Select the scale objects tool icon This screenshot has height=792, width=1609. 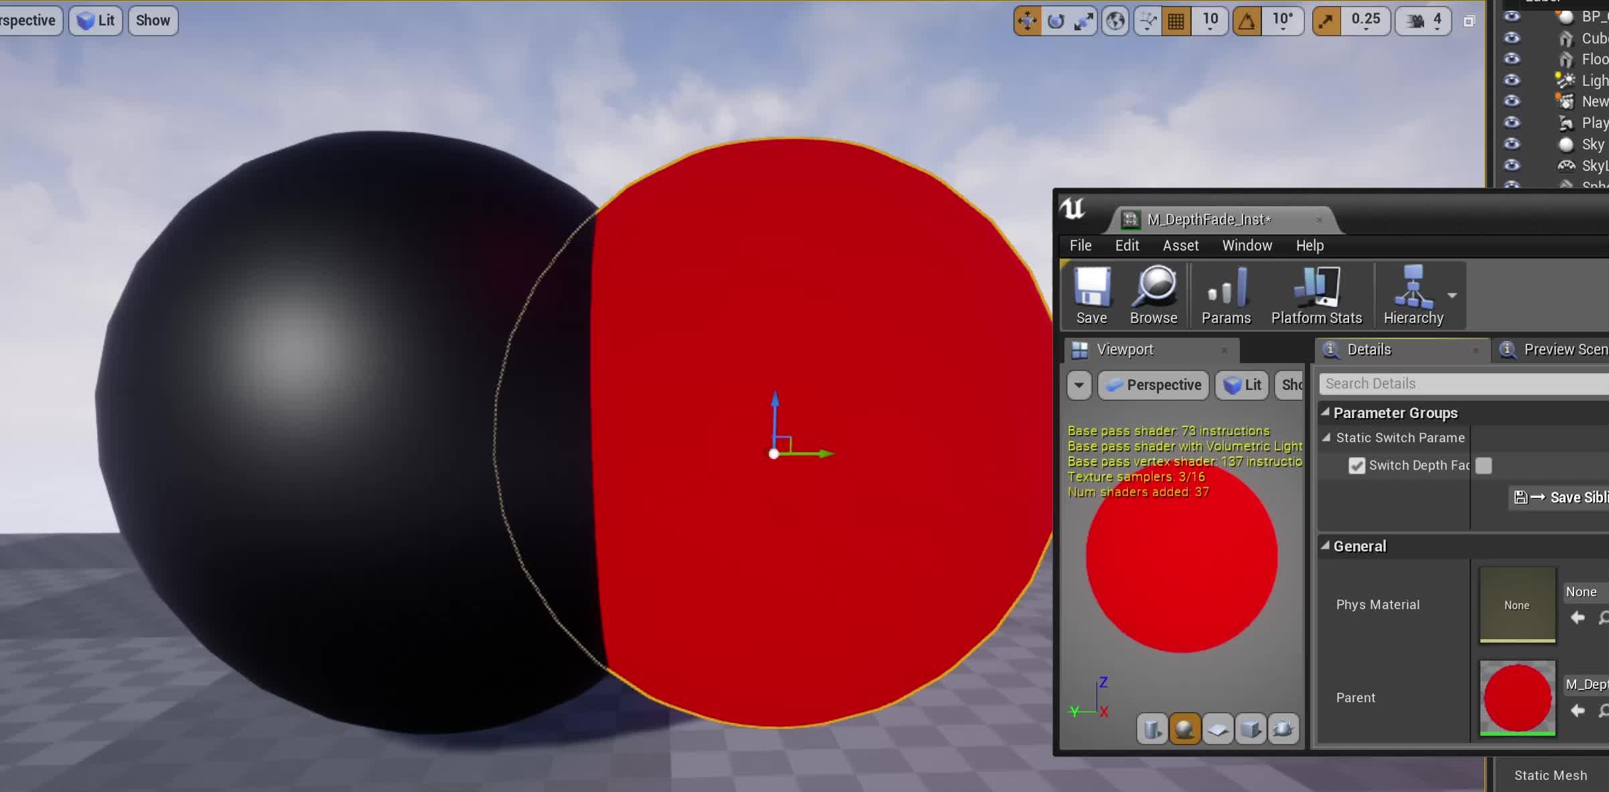pos(1083,21)
